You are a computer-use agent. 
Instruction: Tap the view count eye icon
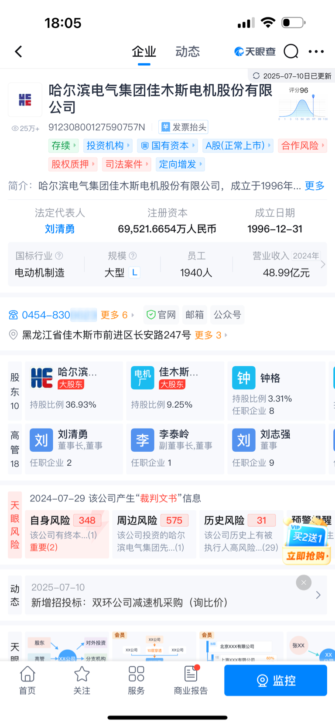click(x=15, y=129)
